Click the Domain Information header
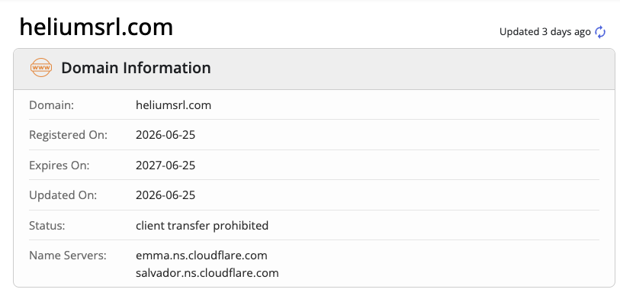Screen dimensions: 620x299 point(136,68)
